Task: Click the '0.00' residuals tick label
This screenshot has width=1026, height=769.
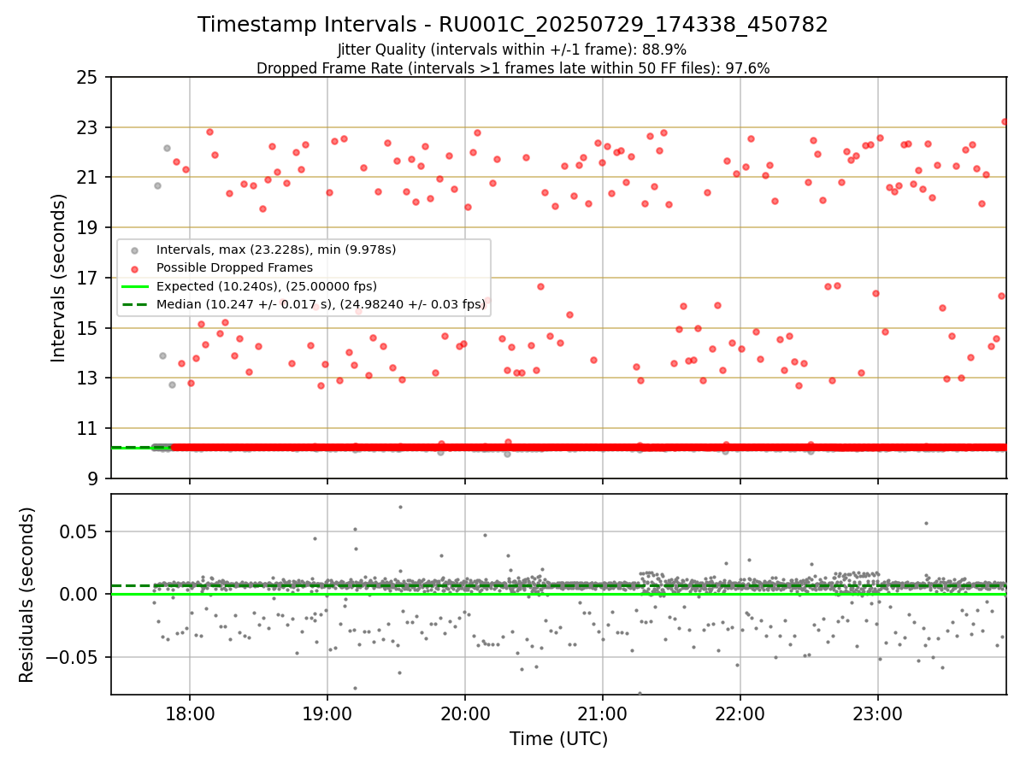Action: [80, 595]
